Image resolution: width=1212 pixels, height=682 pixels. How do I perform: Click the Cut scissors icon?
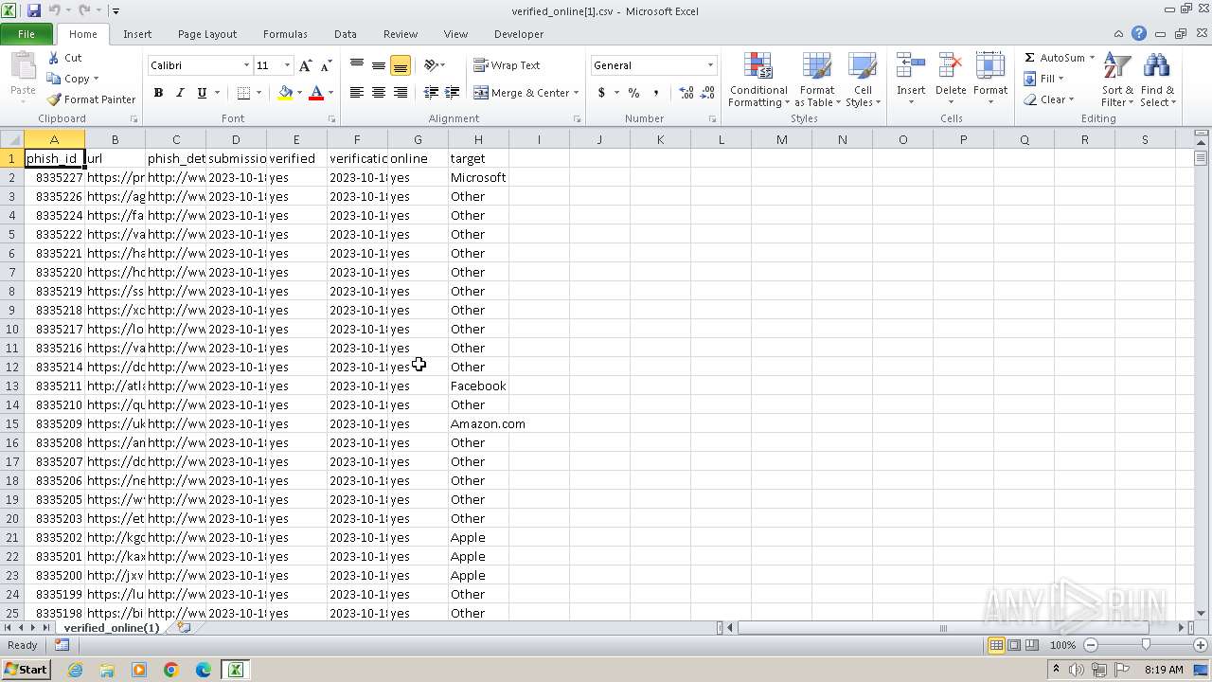point(54,58)
